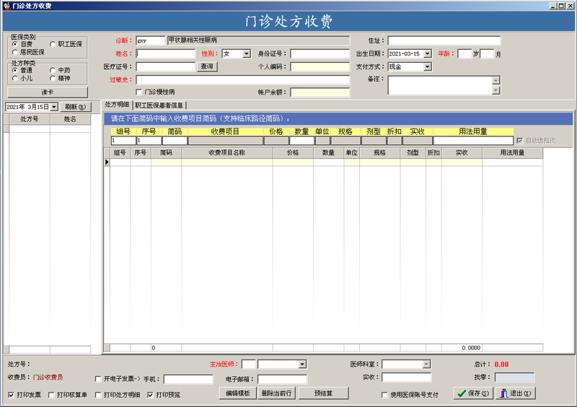
Task: Click the app icon in title bar
Action: tap(6, 6)
